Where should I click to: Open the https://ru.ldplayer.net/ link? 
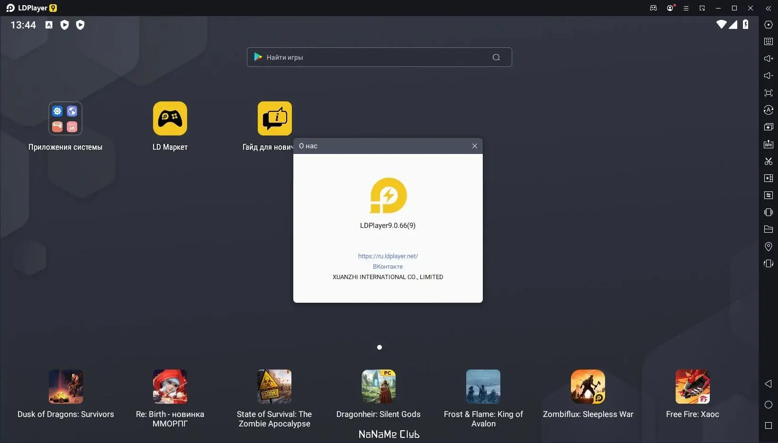[x=388, y=256]
